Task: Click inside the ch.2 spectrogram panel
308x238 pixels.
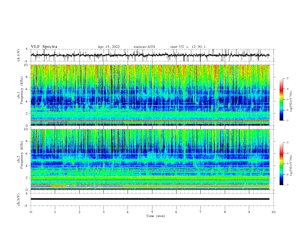Action: (x=150, y=159)
